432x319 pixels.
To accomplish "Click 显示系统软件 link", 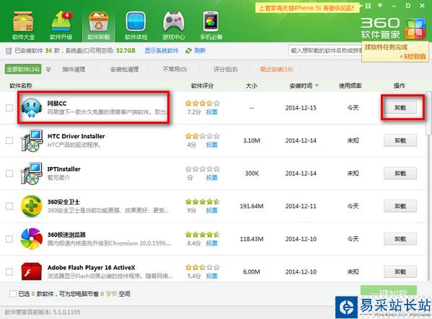I will [162, 50].
